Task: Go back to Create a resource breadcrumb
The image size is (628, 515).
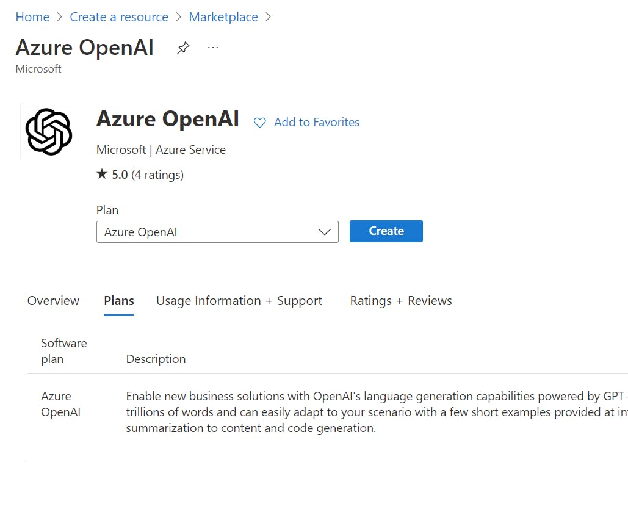Action: [119, 17]
